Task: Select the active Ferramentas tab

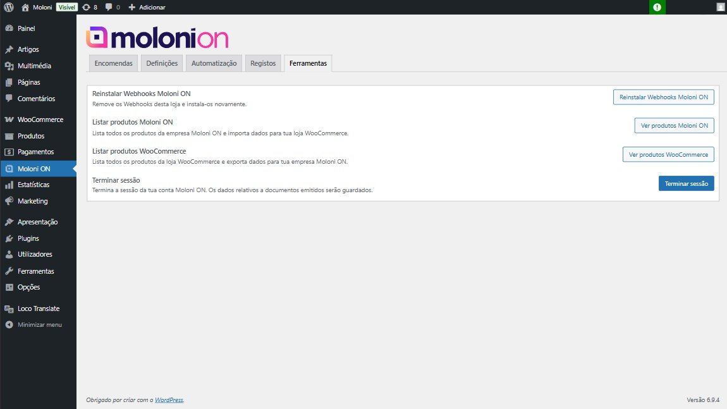Action: tap(308, 63)
